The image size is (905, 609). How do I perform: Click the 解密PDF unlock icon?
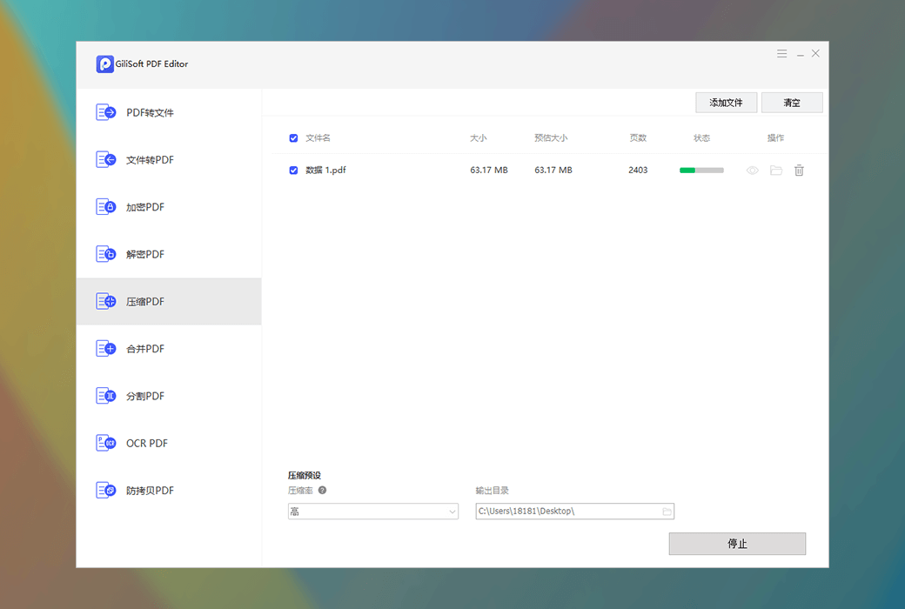pos(105,254)
